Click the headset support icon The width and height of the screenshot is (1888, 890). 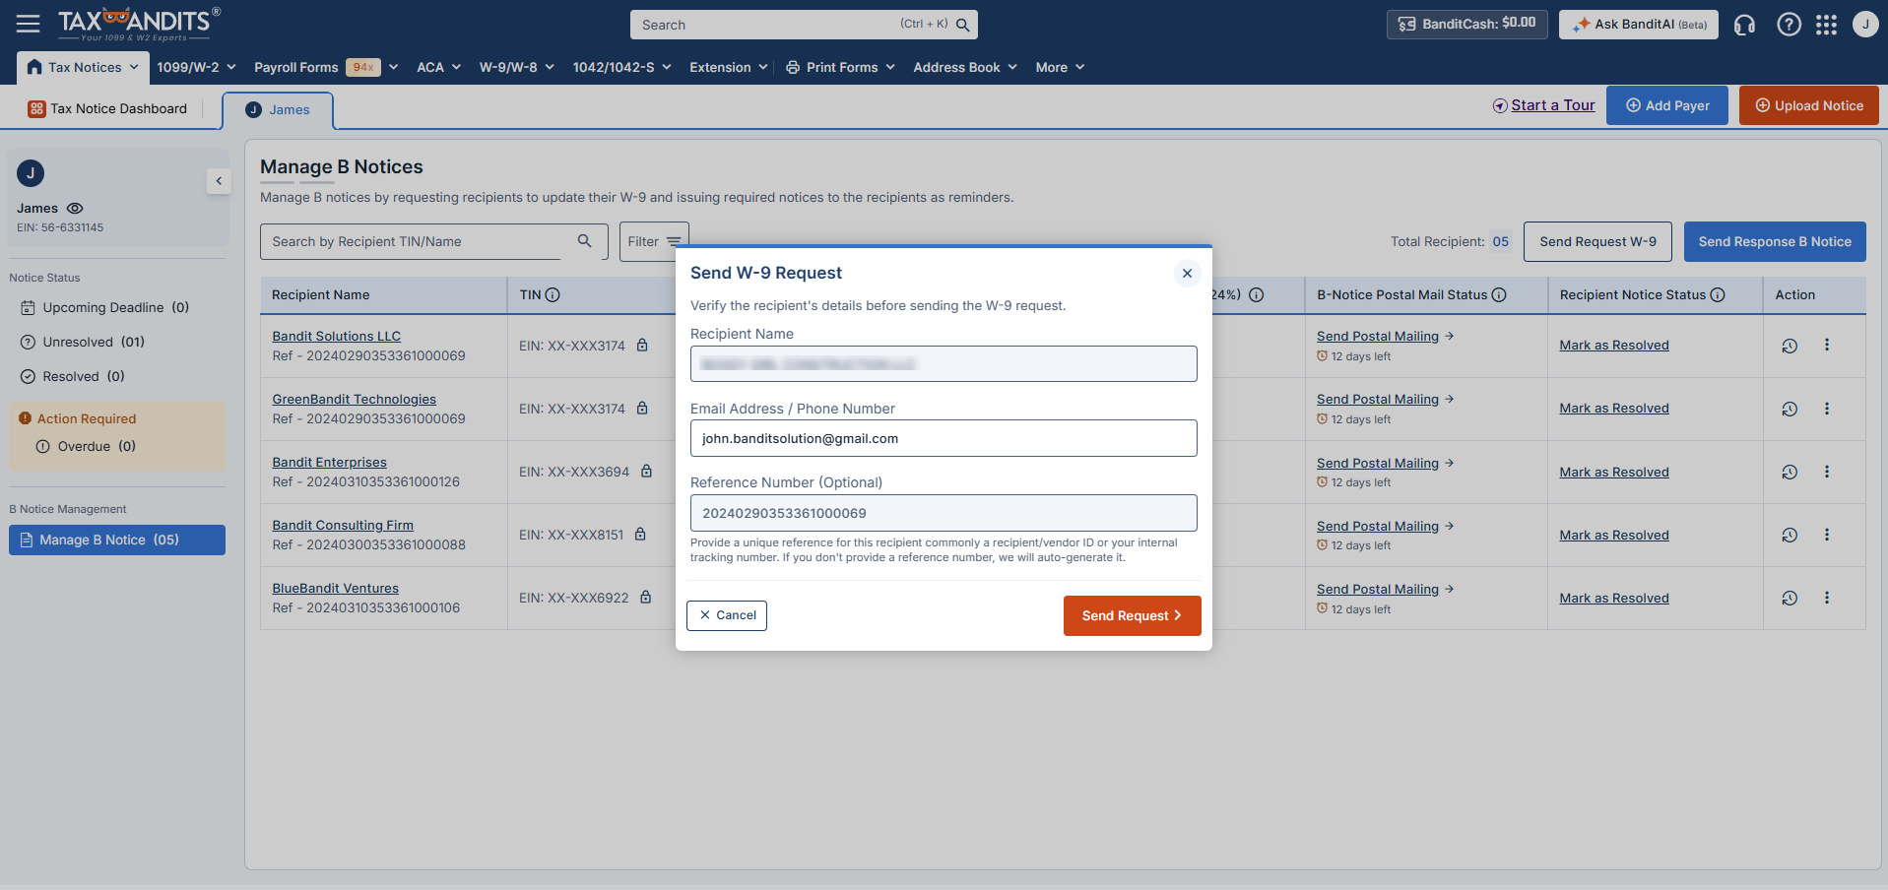tap(1744, 25)
